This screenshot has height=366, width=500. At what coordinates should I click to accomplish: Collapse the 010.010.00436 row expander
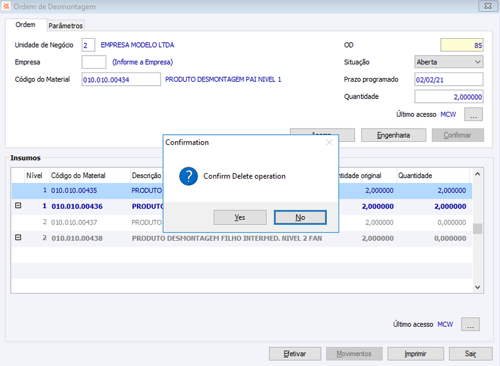tap(18, 205)
